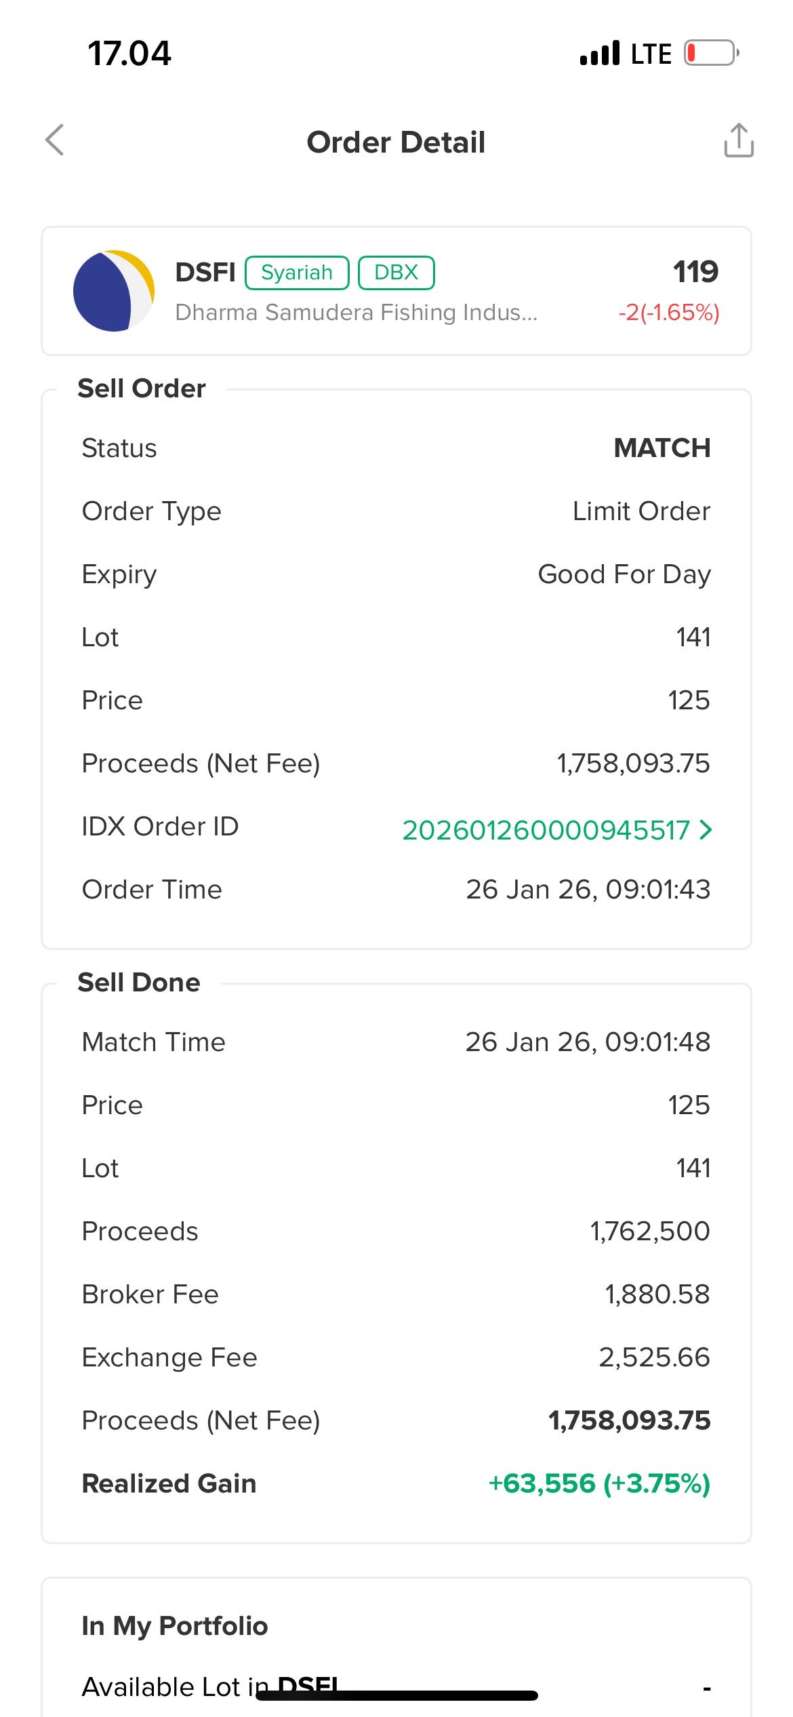Tap the Syariah badge
The image size is (793, 1717).
(297, 273)
